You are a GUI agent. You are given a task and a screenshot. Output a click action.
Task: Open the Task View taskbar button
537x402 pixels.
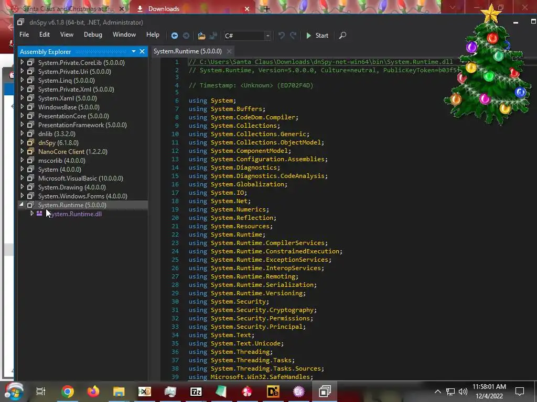[41, 392]
